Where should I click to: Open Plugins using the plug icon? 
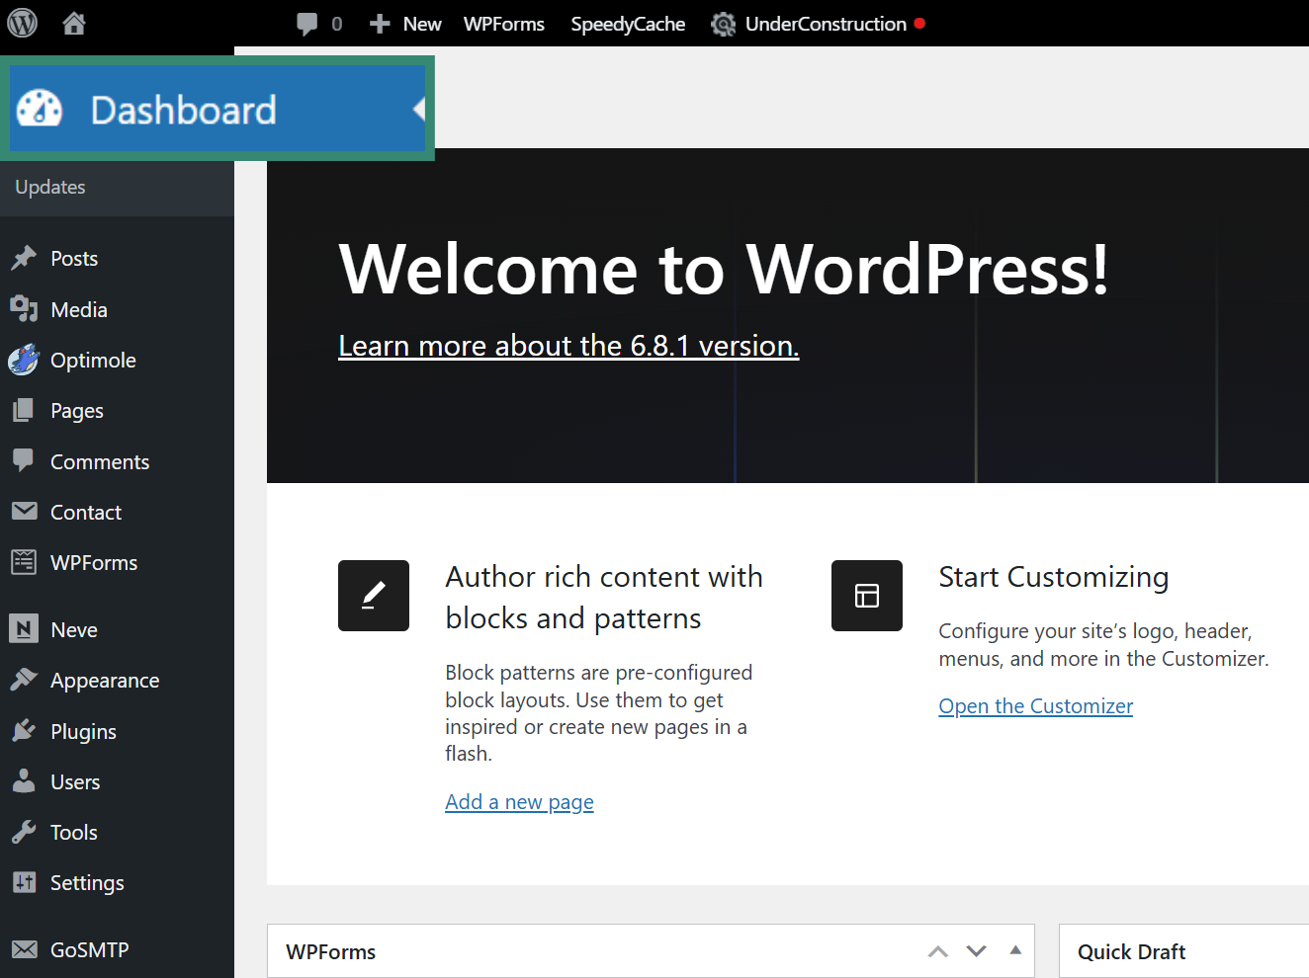(x=24, y=731)
